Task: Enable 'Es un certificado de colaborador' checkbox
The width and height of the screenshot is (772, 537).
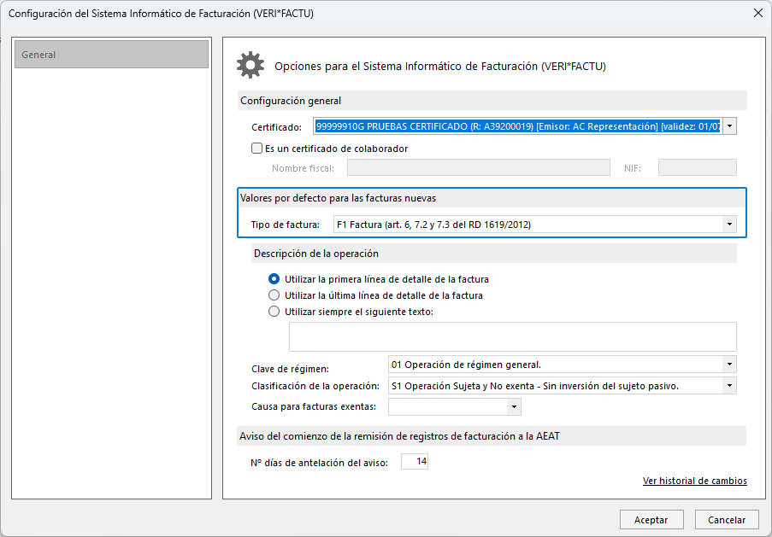Action: [257, 148]
